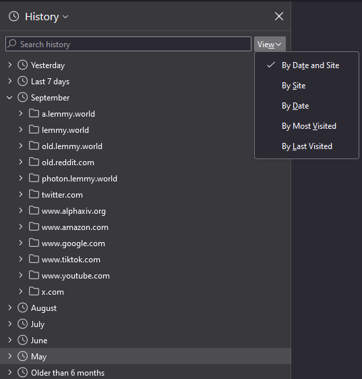
Task: Expand the Last 7 days group
Action: [9, 81]
